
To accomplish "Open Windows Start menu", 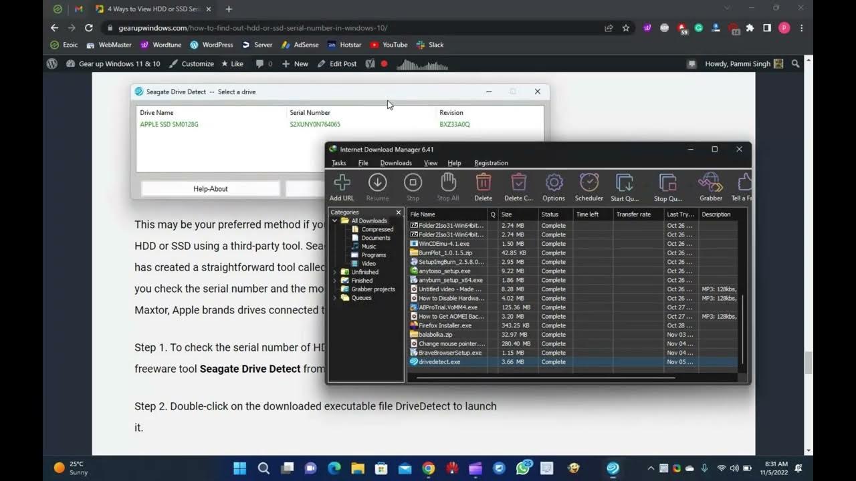I will tap(239, 468).
